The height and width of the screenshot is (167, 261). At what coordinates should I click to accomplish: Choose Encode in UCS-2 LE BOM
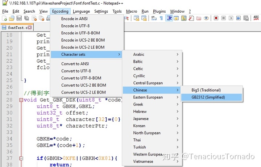(87, 47)
